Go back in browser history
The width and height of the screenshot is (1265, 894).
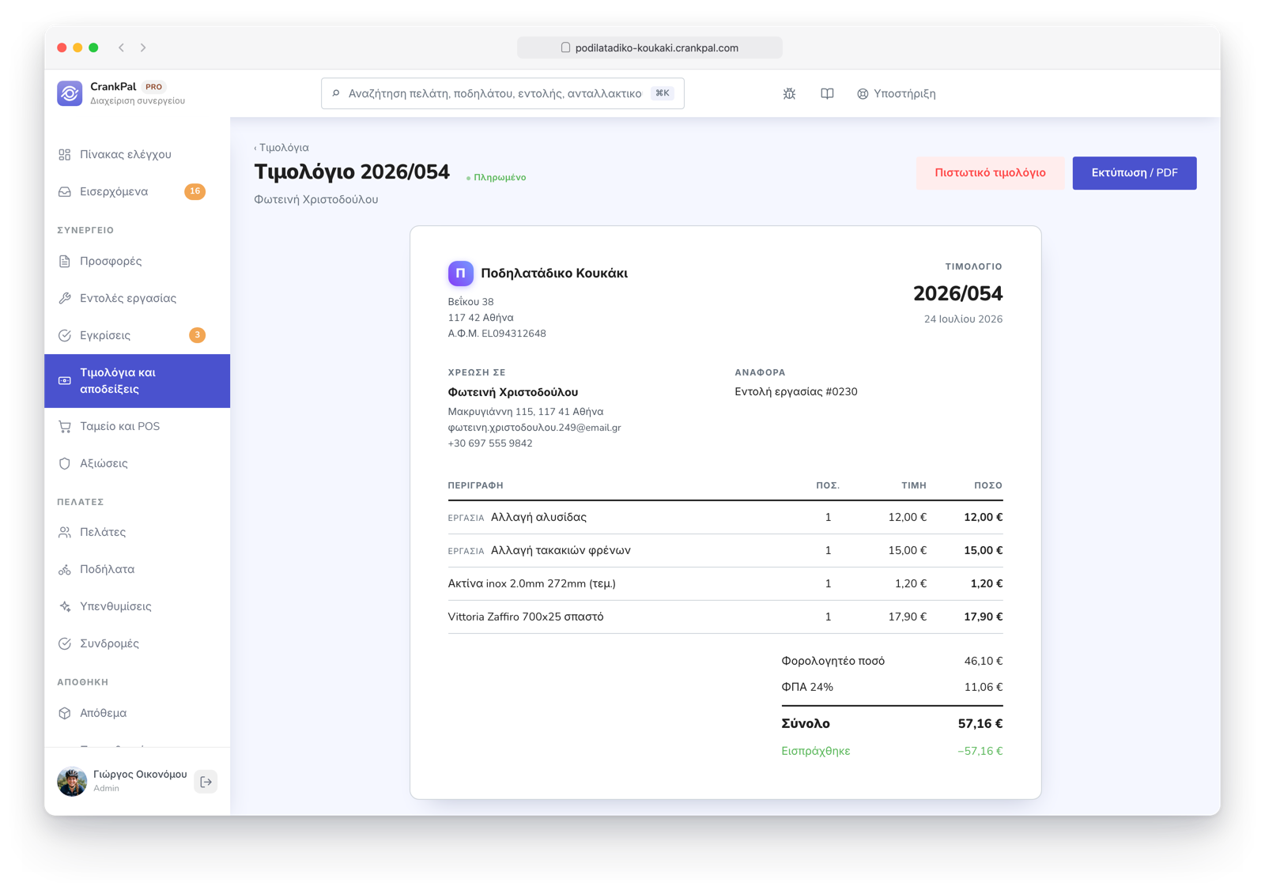[x=122, y=47]
